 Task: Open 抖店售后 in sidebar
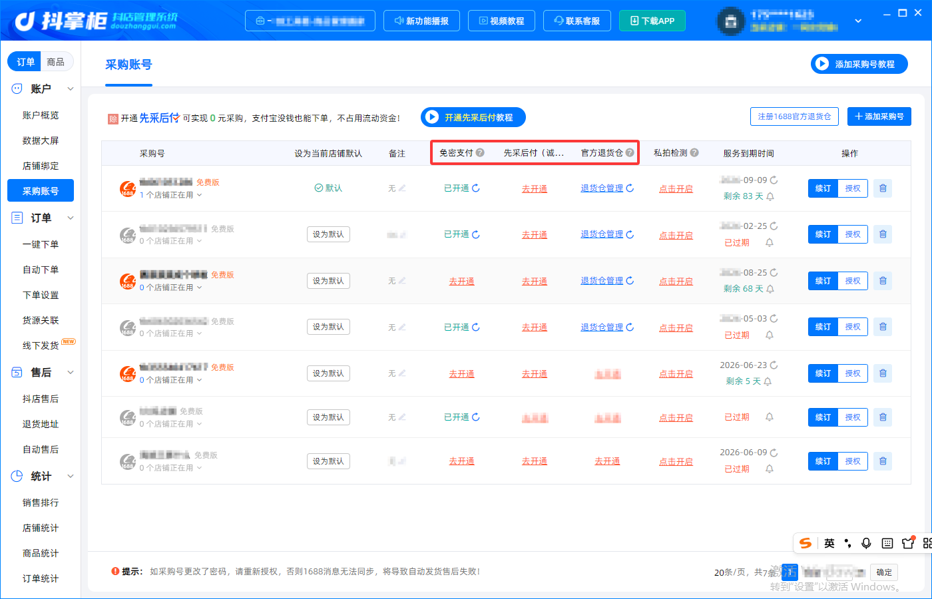(x=41, y=399)
